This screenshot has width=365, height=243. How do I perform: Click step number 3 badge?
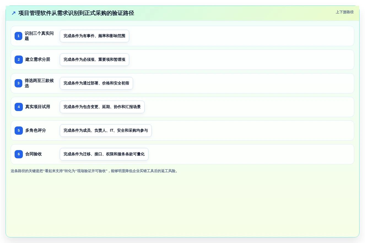[x=18, y=83]
